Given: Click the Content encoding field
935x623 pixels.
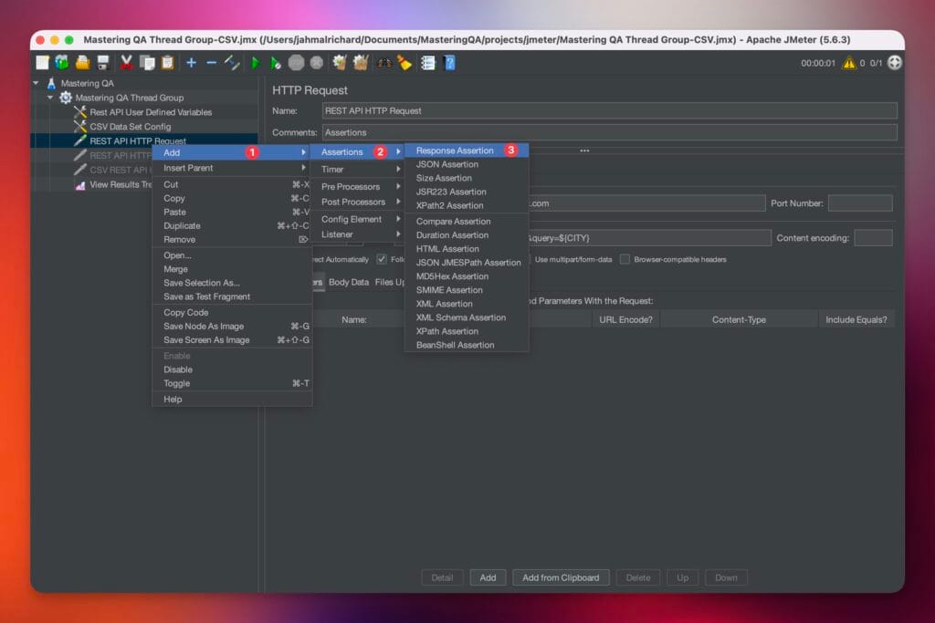Looking at the screenshot, I should pos(873,238).
